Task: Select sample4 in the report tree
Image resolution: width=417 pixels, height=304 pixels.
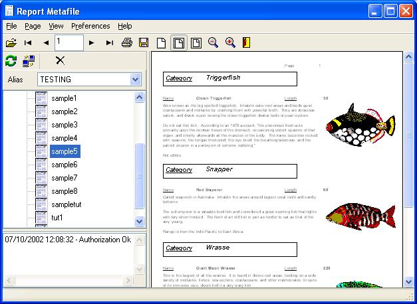Action: pos(65,138)
